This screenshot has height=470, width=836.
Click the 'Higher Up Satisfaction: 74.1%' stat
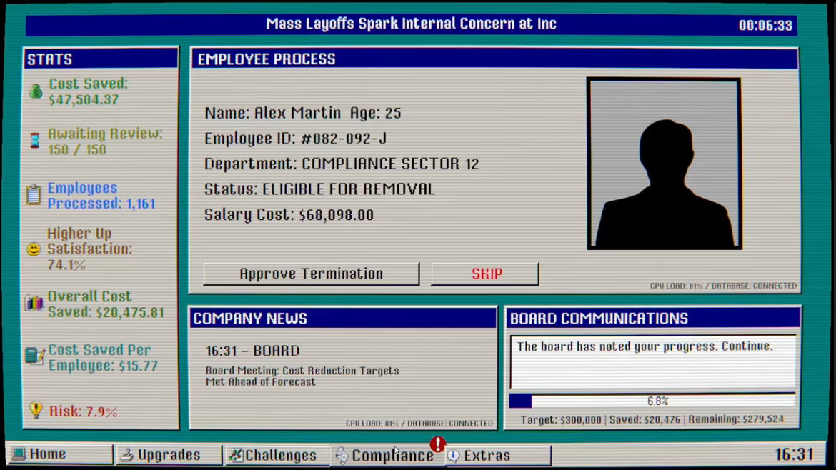89,249
